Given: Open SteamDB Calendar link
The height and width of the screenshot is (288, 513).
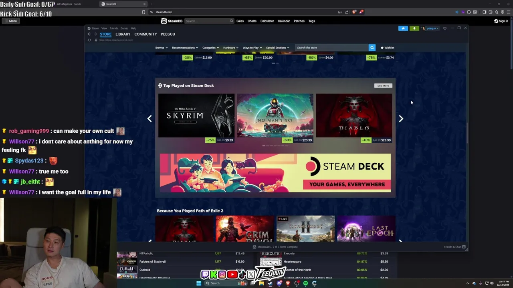Looking at the screenshot, I should coord(284,21).
